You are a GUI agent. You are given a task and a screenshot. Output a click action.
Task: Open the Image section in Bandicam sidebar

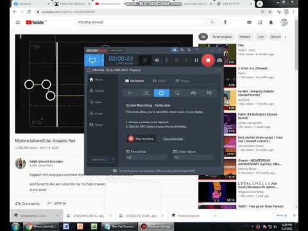[96, 114]
